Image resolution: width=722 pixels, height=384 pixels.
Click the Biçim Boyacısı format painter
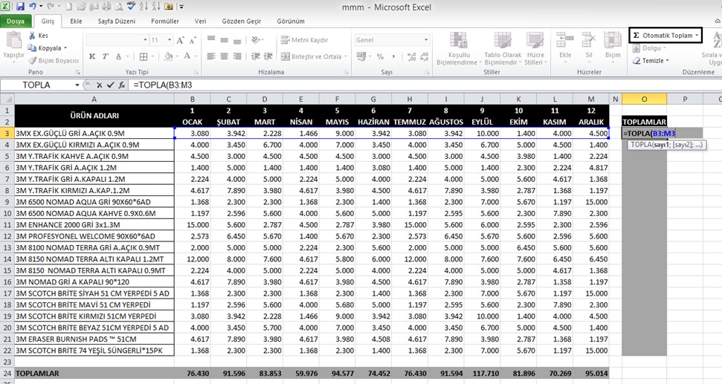pos(54,61)
